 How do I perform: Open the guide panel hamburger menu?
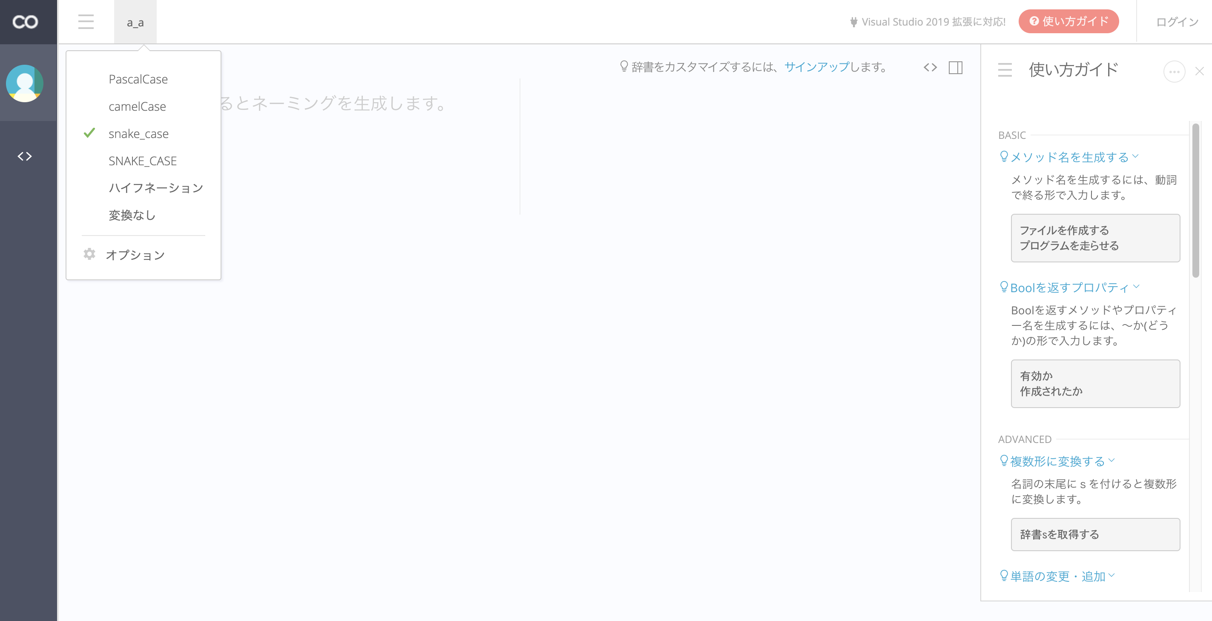click(1005, 70)
